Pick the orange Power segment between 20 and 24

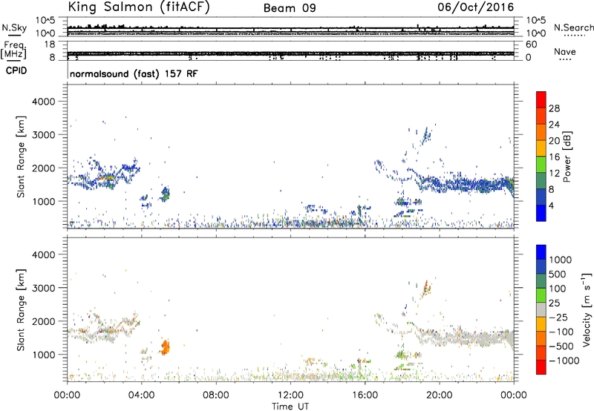click(x=541, y=132)
